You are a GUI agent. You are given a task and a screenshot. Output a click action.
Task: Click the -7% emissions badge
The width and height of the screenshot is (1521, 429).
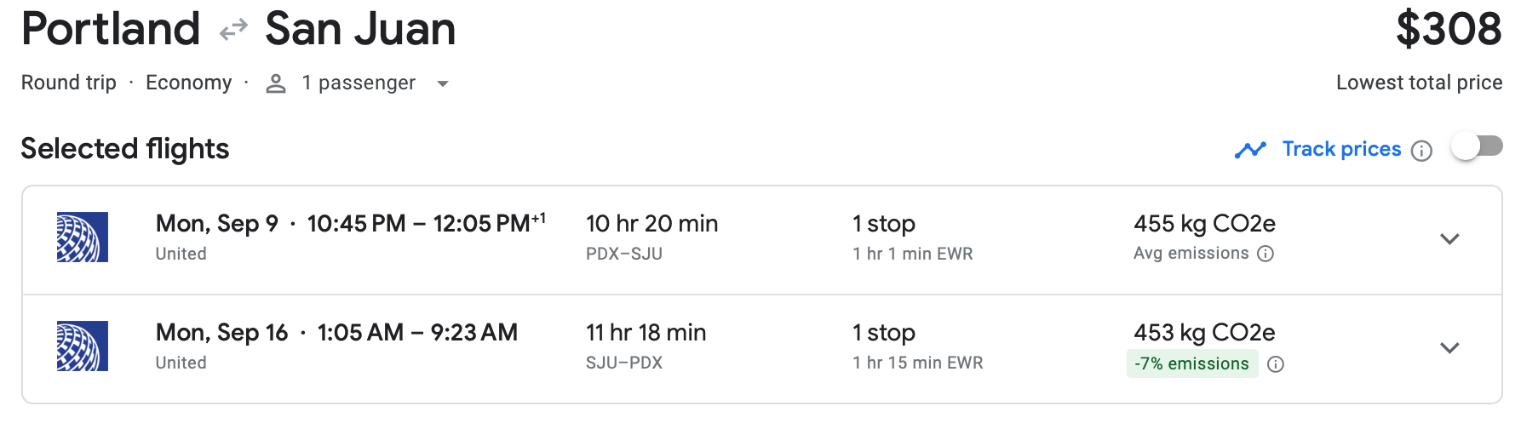[1191, 364]
